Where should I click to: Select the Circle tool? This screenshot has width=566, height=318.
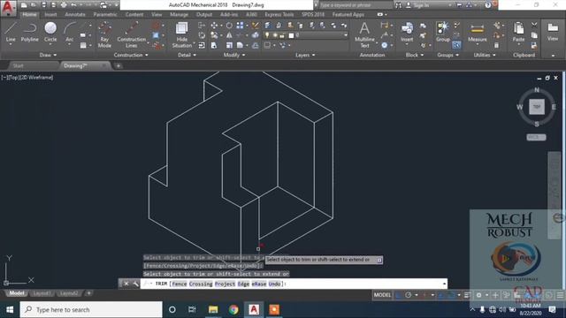point(50,32)
